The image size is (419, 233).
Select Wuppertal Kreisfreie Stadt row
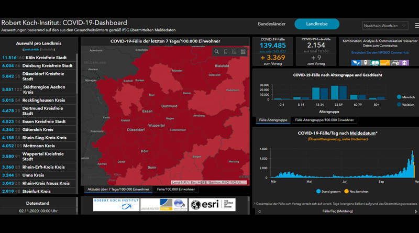[38, 157]
